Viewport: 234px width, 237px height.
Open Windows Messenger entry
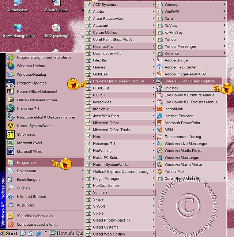pyautogui.click(x=191, y=158)
